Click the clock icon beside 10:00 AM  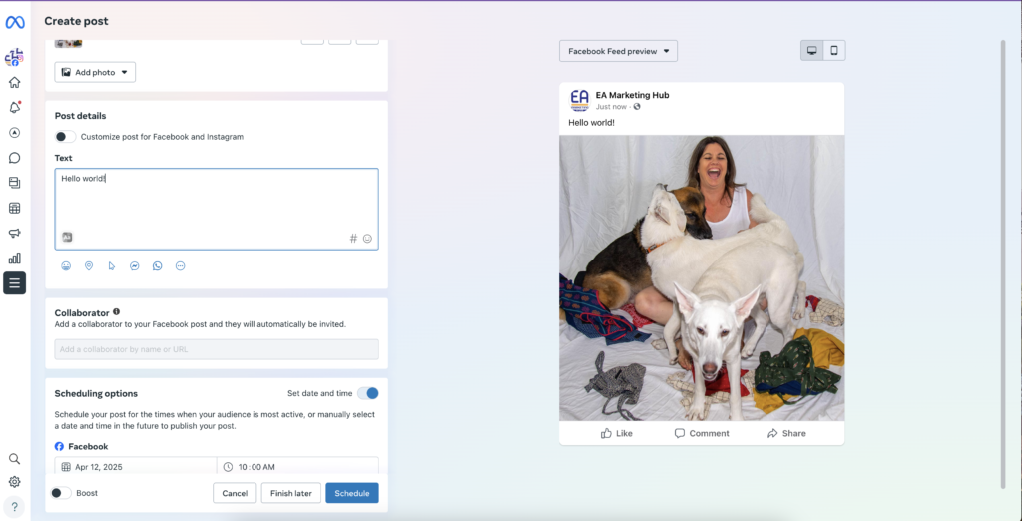(228, 467)
